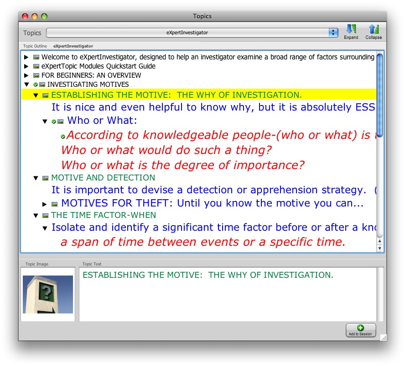Viewport: 405px width, 366px height.
Task: Expand the eXpertTopic Modules Quickstart Guide row
Action: pos(26,66)
